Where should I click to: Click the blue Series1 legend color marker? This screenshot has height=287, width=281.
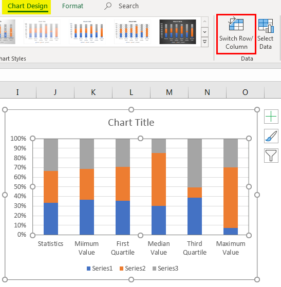88,269
